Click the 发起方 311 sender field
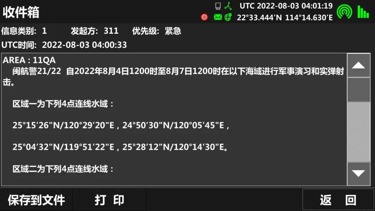Viewport: 375px width, 211px height. (x=94, y=31)
